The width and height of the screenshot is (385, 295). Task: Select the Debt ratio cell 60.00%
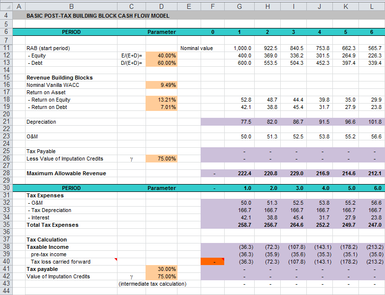pyautogui.click(x=161, y=63)
